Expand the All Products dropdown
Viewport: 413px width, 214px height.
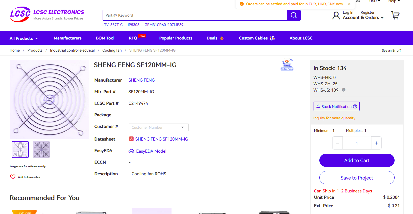pyautogui.click(x=24, y=38)
